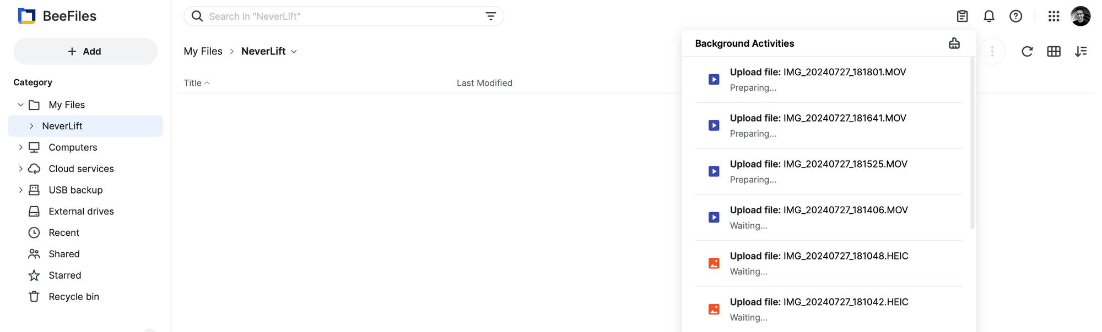Expand the NeverLift folder in sidebar
The image size is (1102, 332).
coord(31,126)
